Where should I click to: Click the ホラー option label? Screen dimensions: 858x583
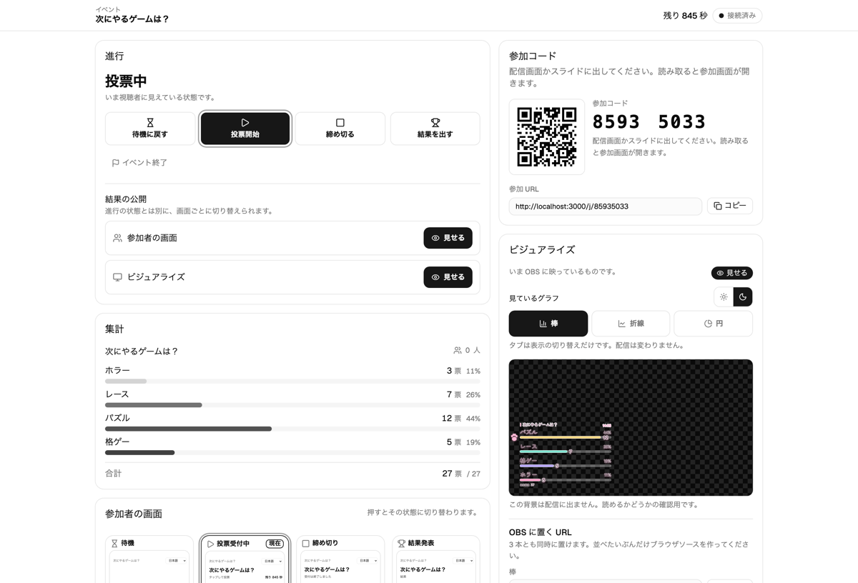117,370
